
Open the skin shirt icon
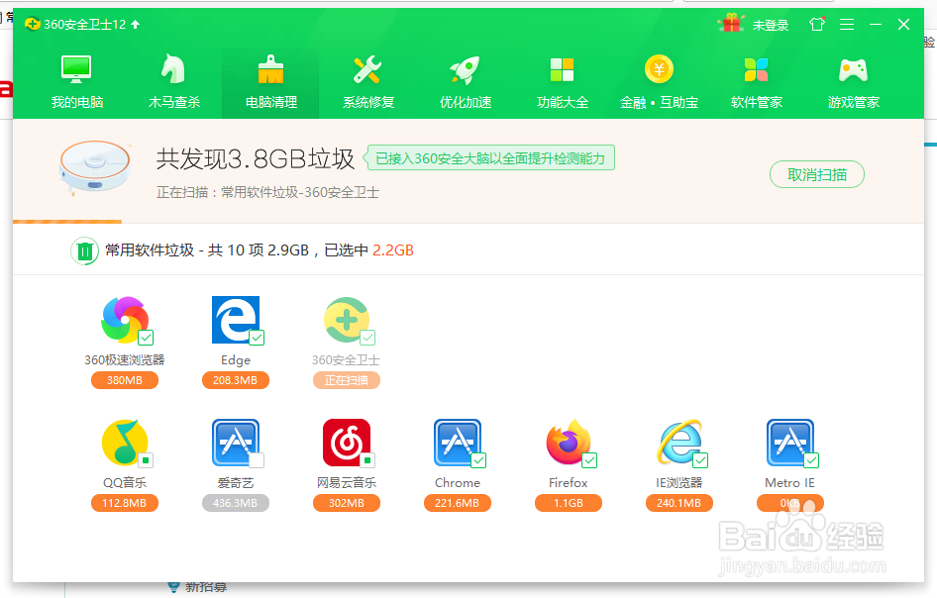[x=817, y=24]
